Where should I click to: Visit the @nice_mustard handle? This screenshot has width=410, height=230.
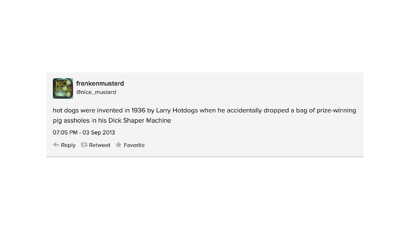[96, 92]
